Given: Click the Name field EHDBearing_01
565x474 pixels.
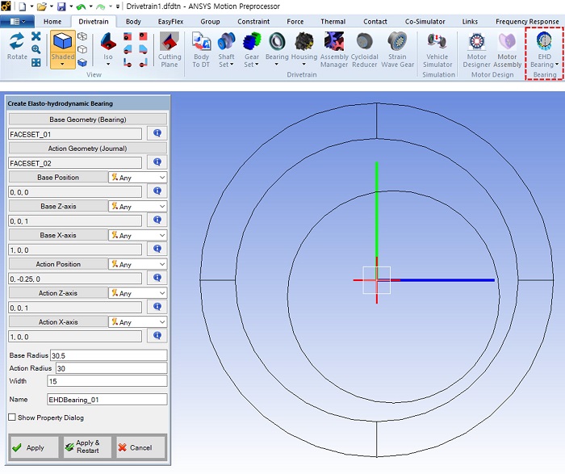Looking at the screenshot, I should pos(107,400).
